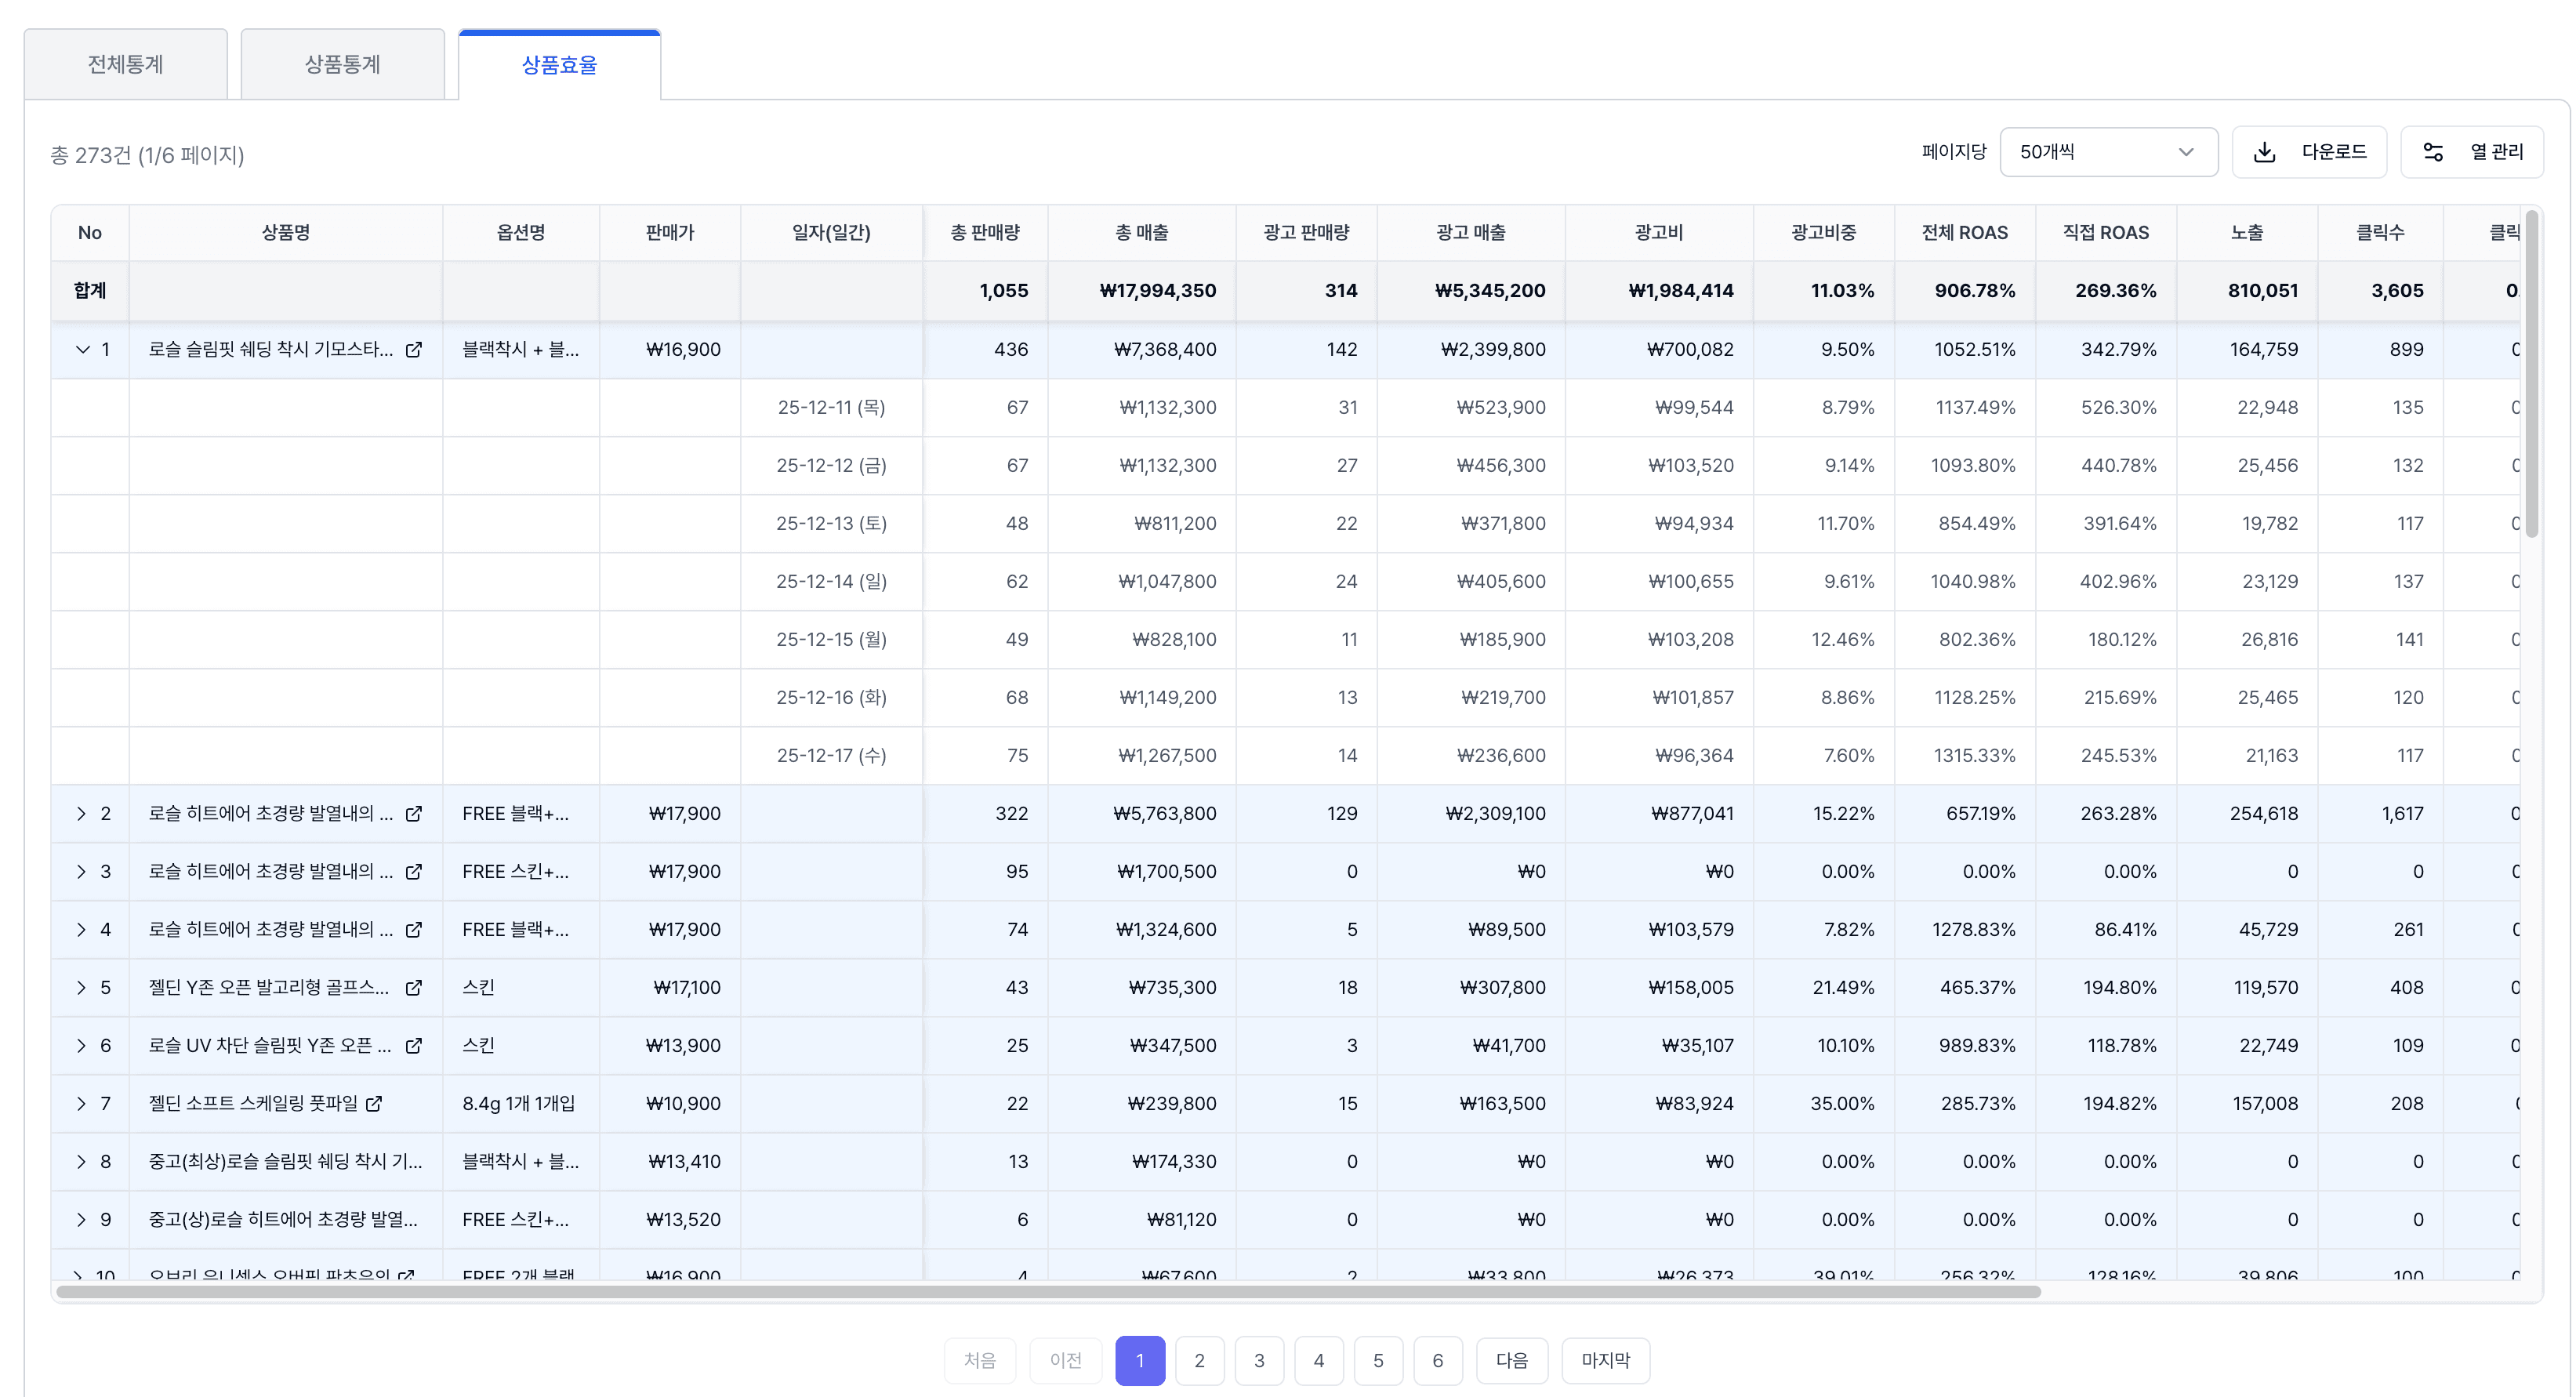Switch to the 상품통계 tab
Viewport: 2576px width, 1397px height.
coord(342,65)
